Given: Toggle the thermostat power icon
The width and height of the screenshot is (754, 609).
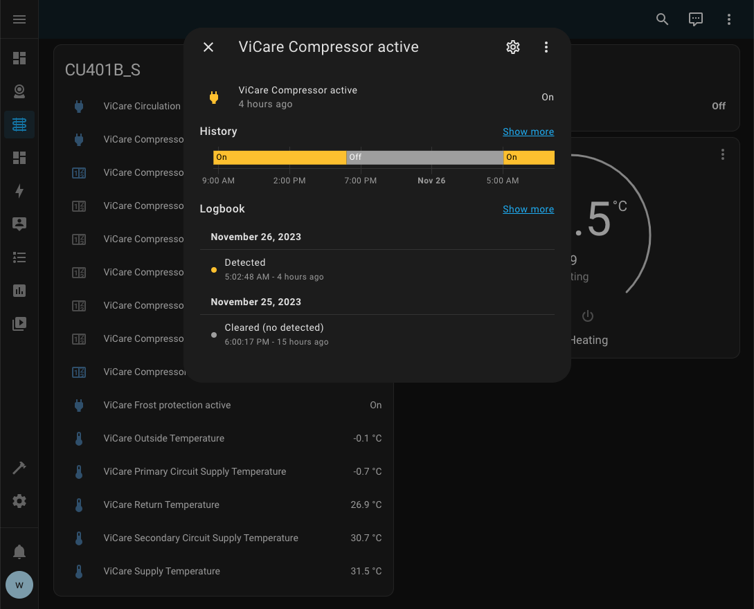Looking at the screenshot, I should (588, 316).
